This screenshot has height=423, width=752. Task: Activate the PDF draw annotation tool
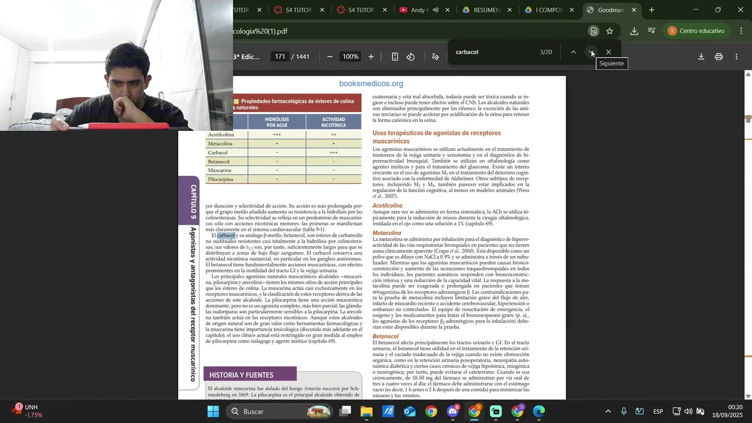click(x=435, y=57)
